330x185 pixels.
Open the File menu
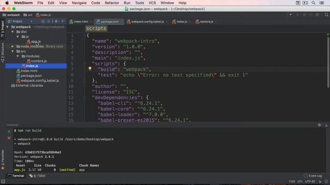coord(40,3)
